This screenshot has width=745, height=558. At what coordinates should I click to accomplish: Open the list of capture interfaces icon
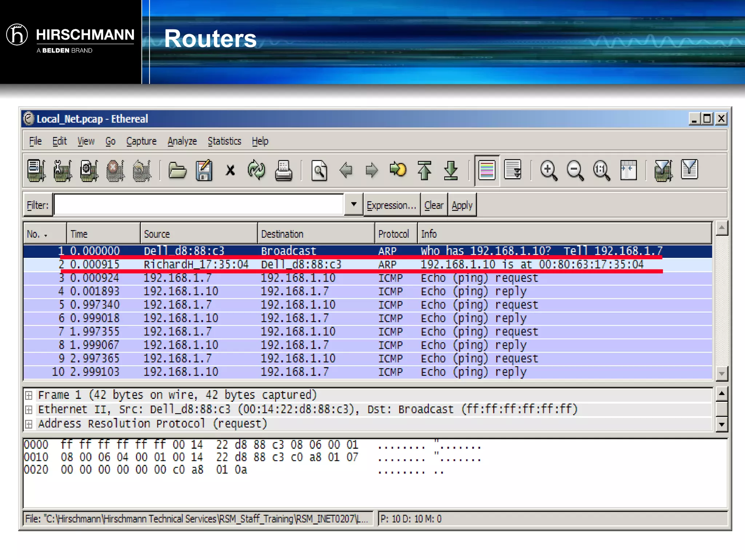36,170
